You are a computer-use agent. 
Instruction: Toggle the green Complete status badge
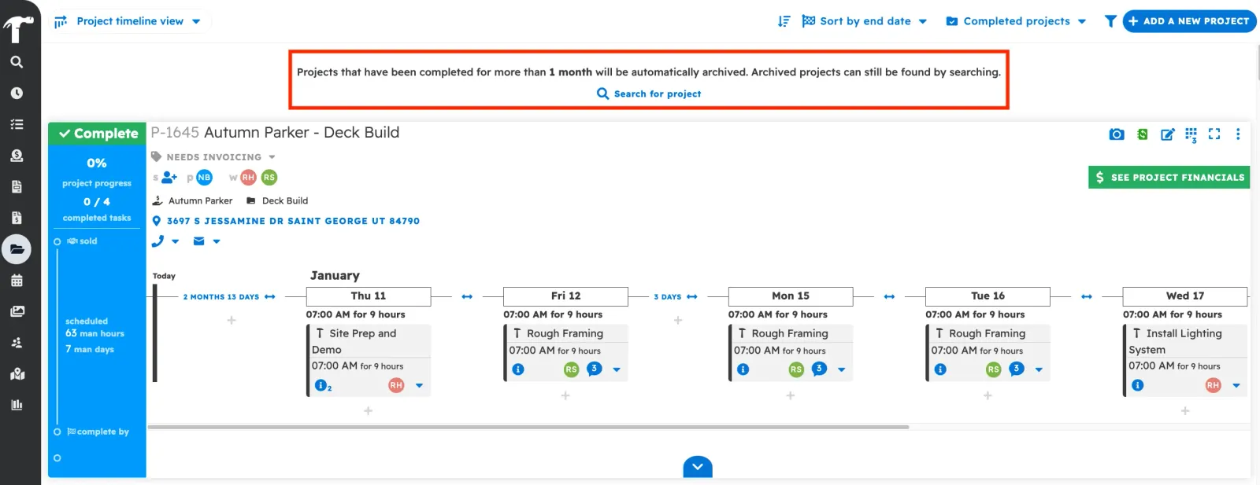tap(98, 134)
